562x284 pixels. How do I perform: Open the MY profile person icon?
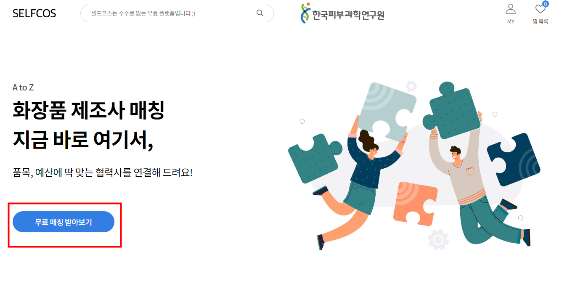[x=511, y=9]
